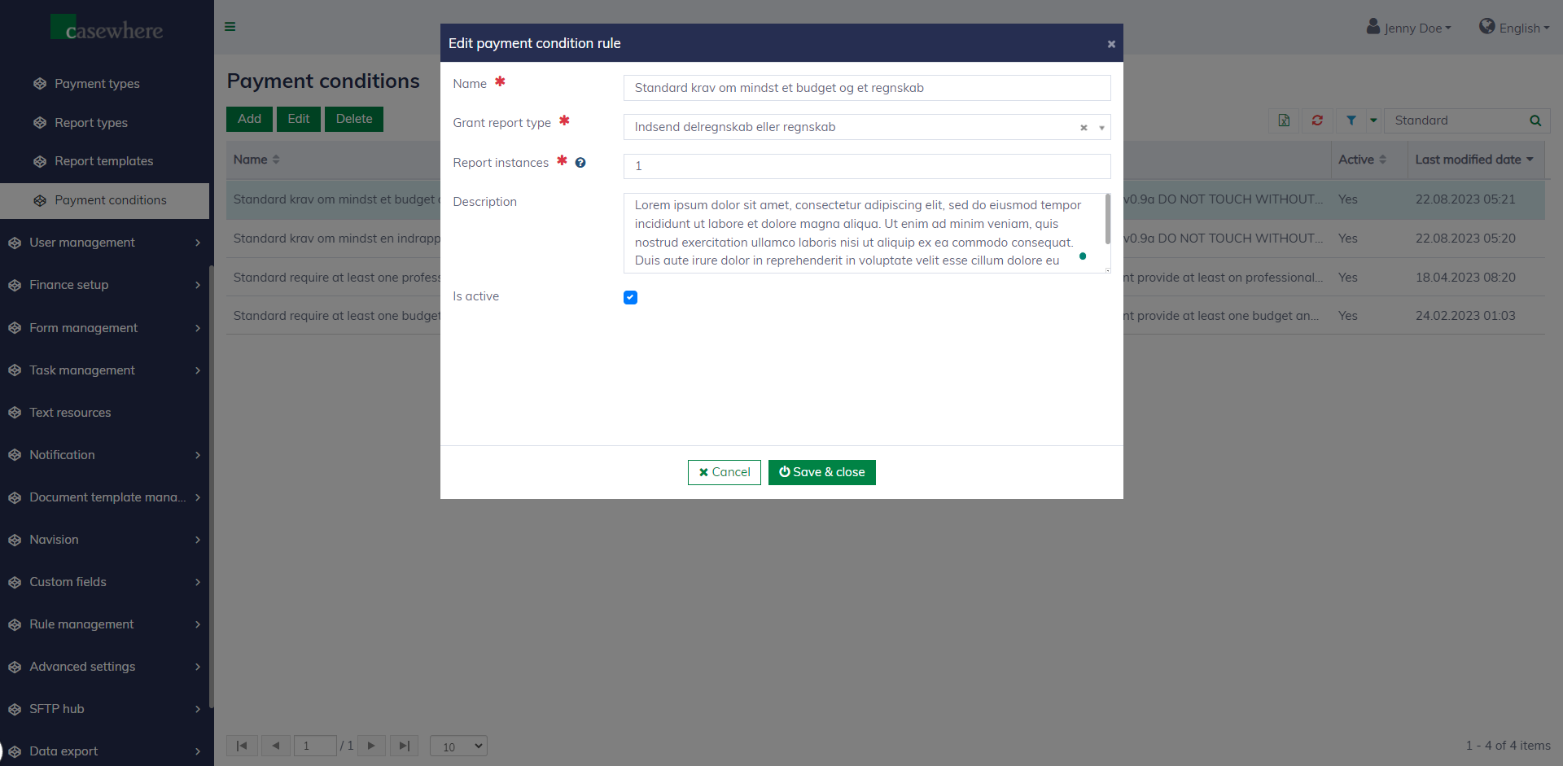Image resolution: width=1563 pixels, height=766 pixels.
Task: Open the English language menu
Action: 1514,28
